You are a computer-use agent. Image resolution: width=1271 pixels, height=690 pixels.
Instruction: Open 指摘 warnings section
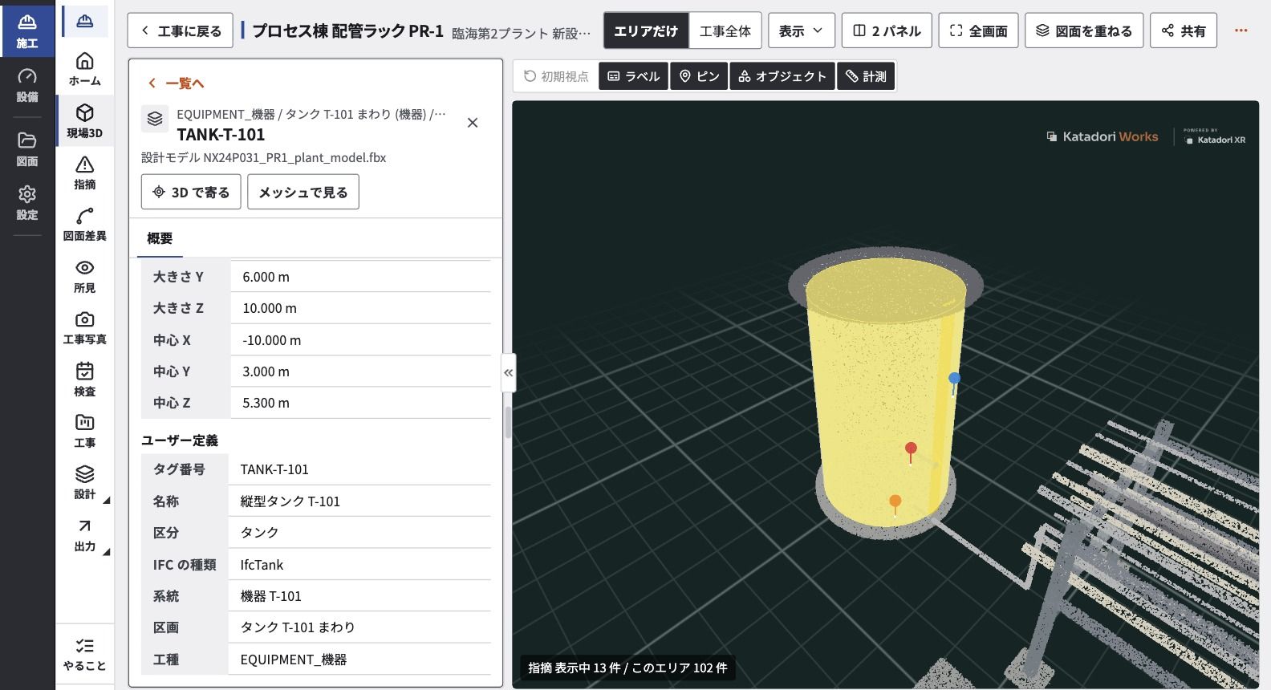pyautogui.click(x=84, y=172)
